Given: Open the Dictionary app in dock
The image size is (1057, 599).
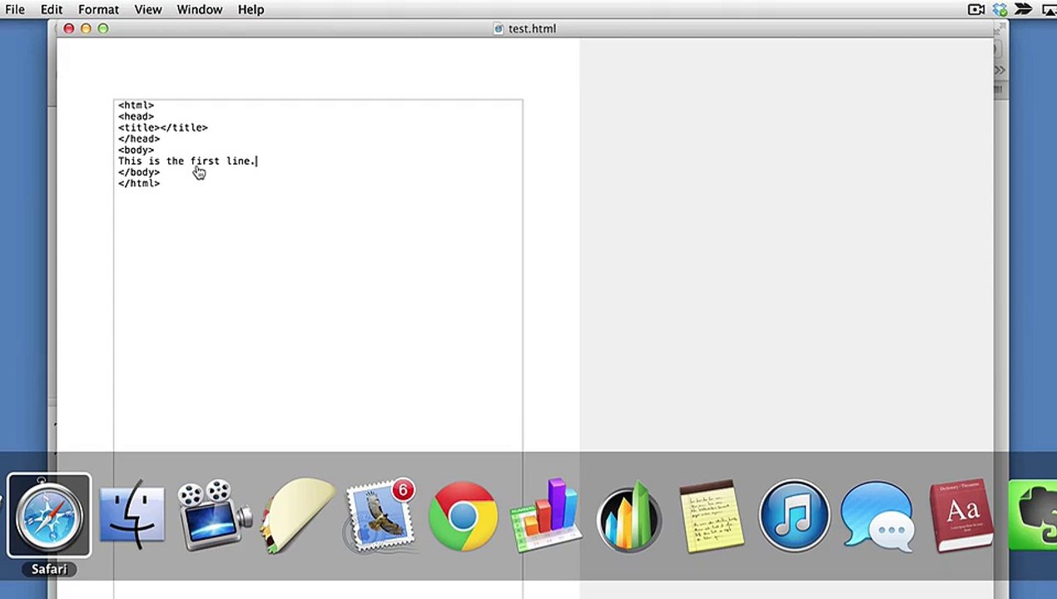Looking at the screenshot, I should coord(960,516).
